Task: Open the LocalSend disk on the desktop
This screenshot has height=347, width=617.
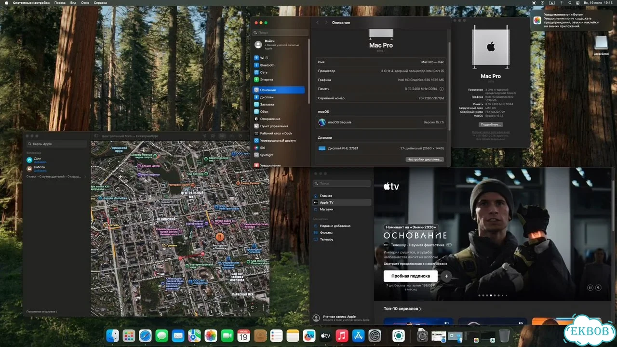Action: 601,45
